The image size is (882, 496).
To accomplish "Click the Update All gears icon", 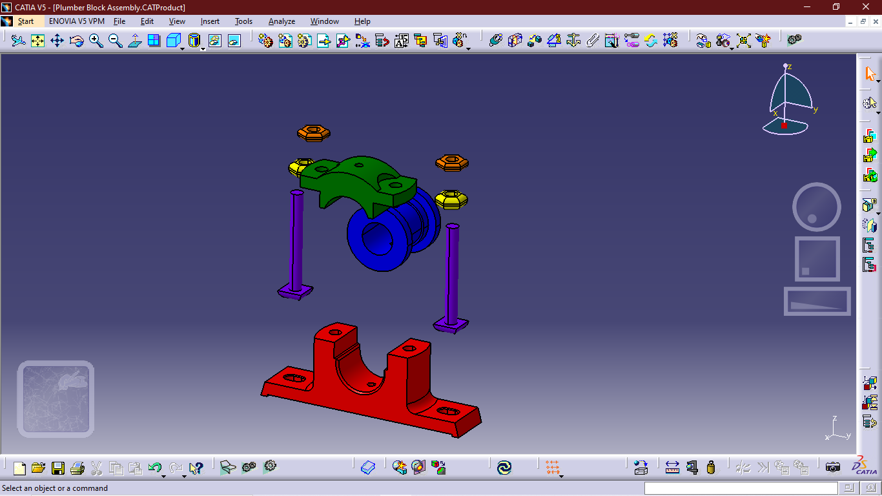I will [x=794, y=41].
